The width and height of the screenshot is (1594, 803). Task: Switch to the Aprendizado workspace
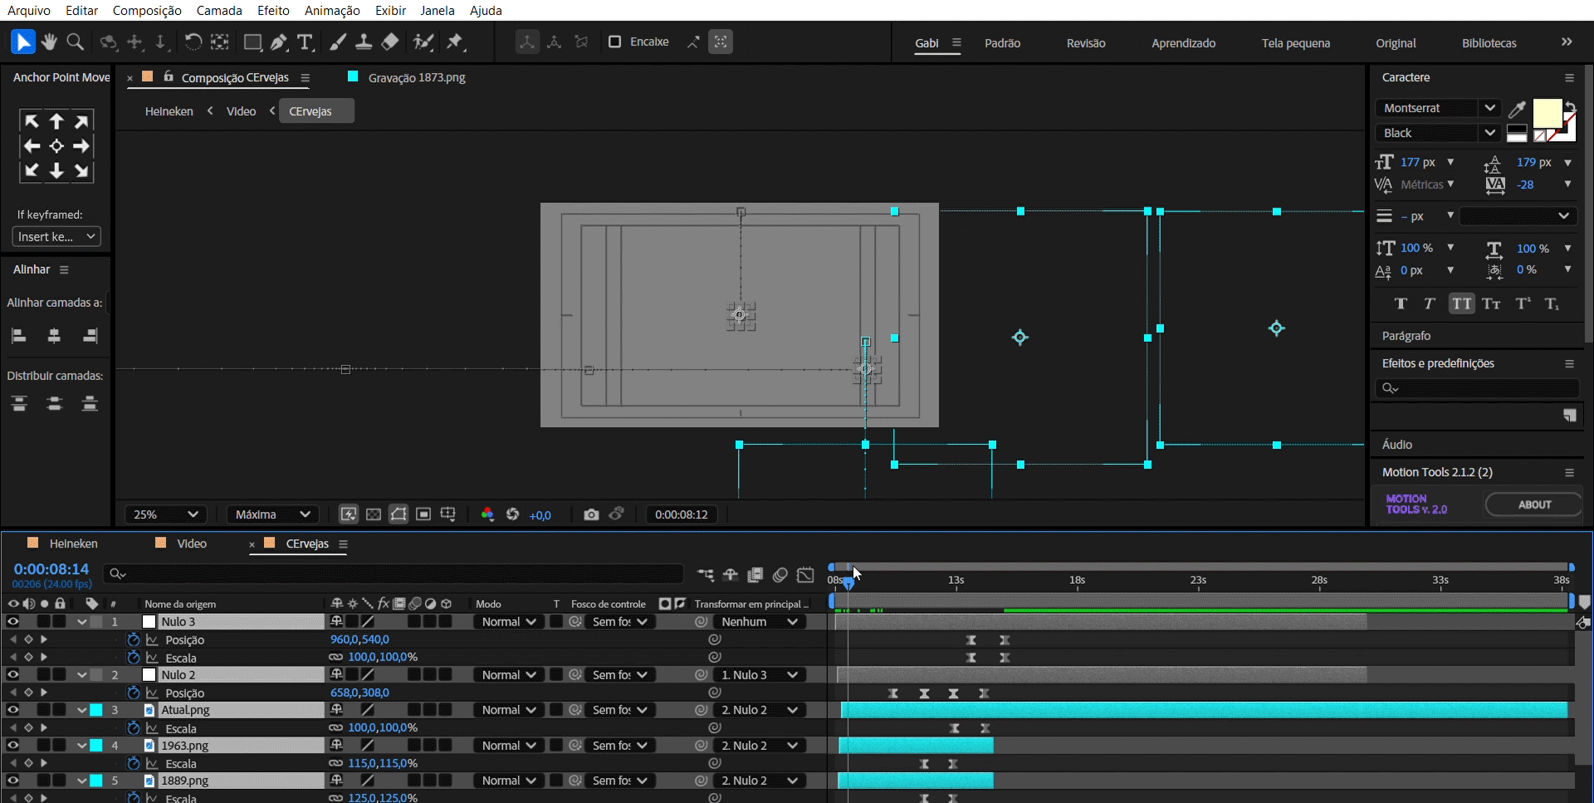coord(1183,43)
